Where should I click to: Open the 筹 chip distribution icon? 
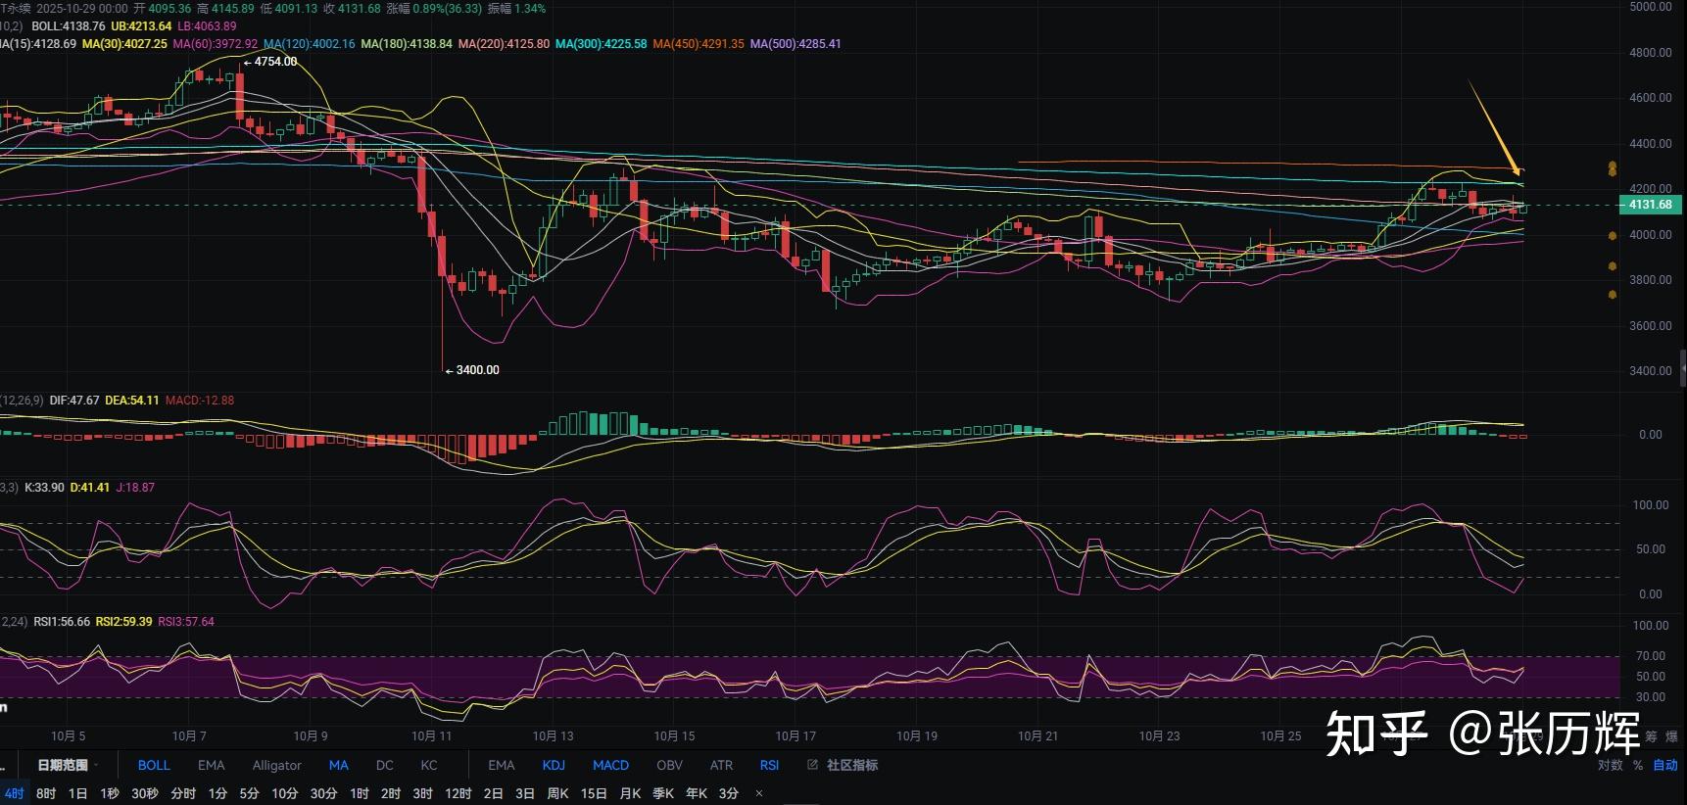click(x=1651, y=736)
